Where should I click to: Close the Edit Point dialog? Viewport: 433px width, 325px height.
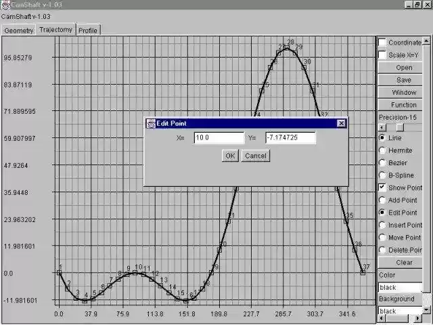pos(342,123)
